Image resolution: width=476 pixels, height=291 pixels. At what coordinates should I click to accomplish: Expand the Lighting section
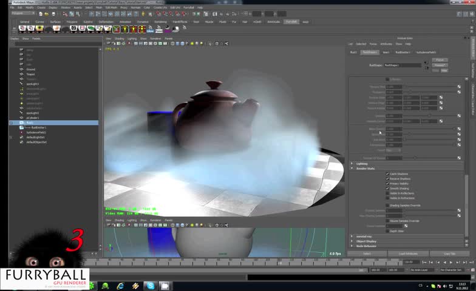352,164
